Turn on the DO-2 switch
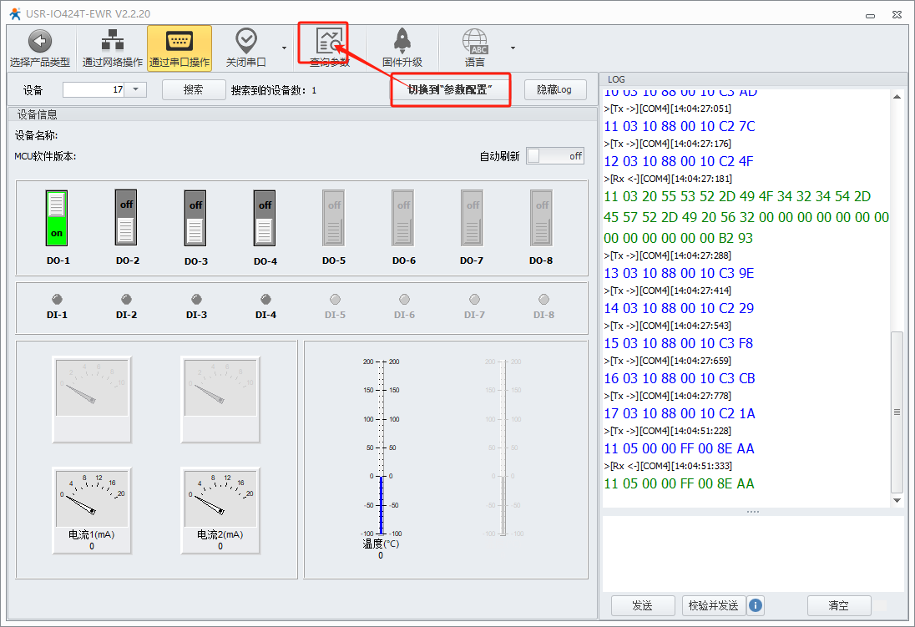The image size is (915, 627). tap(126, 218)
